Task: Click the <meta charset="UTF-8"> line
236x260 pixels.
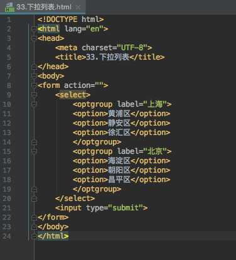Action: click(x=104, y=48)
